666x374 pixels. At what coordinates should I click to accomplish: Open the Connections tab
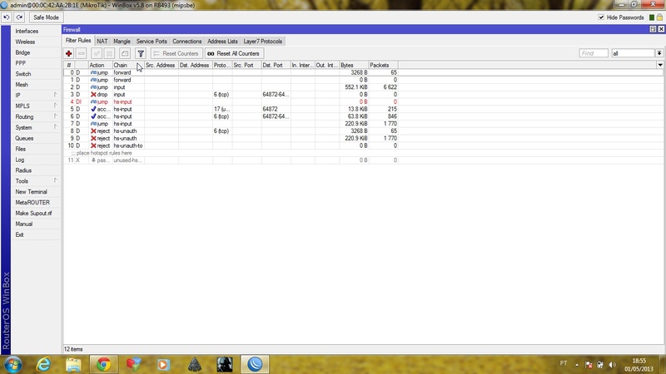tap(186, 41)
